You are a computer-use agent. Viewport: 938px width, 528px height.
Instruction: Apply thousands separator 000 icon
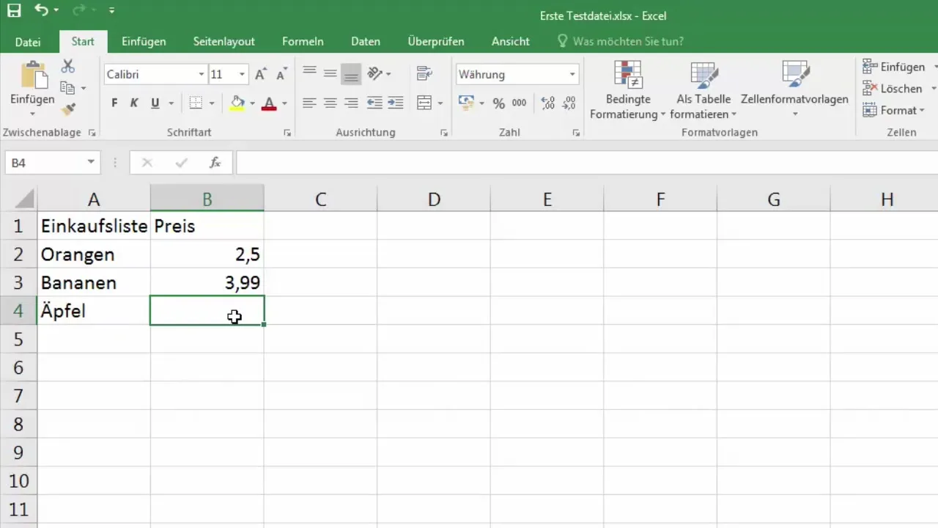pyautogui.click(x=519, y=103)
